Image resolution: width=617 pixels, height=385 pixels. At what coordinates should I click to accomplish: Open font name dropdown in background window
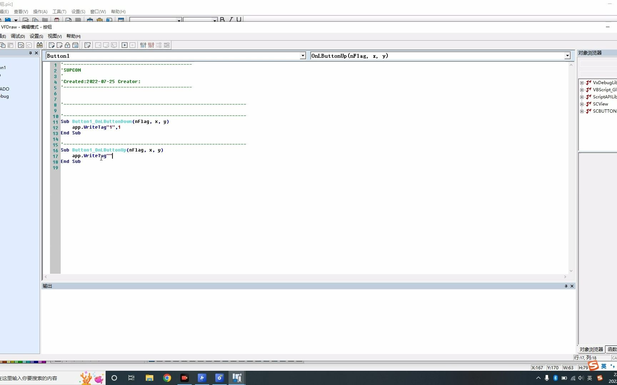coord(179,20)
